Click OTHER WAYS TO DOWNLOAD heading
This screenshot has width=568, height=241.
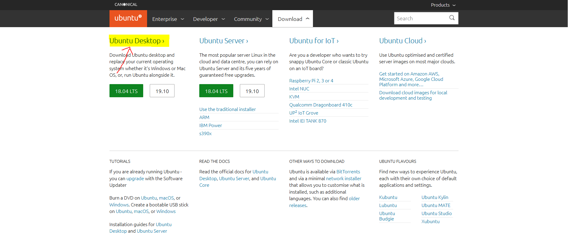point(317,161)
